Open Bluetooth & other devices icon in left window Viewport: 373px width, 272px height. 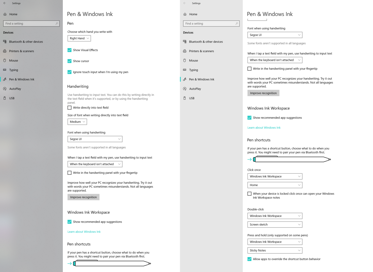pyautogui.click(x=5, y=42)
